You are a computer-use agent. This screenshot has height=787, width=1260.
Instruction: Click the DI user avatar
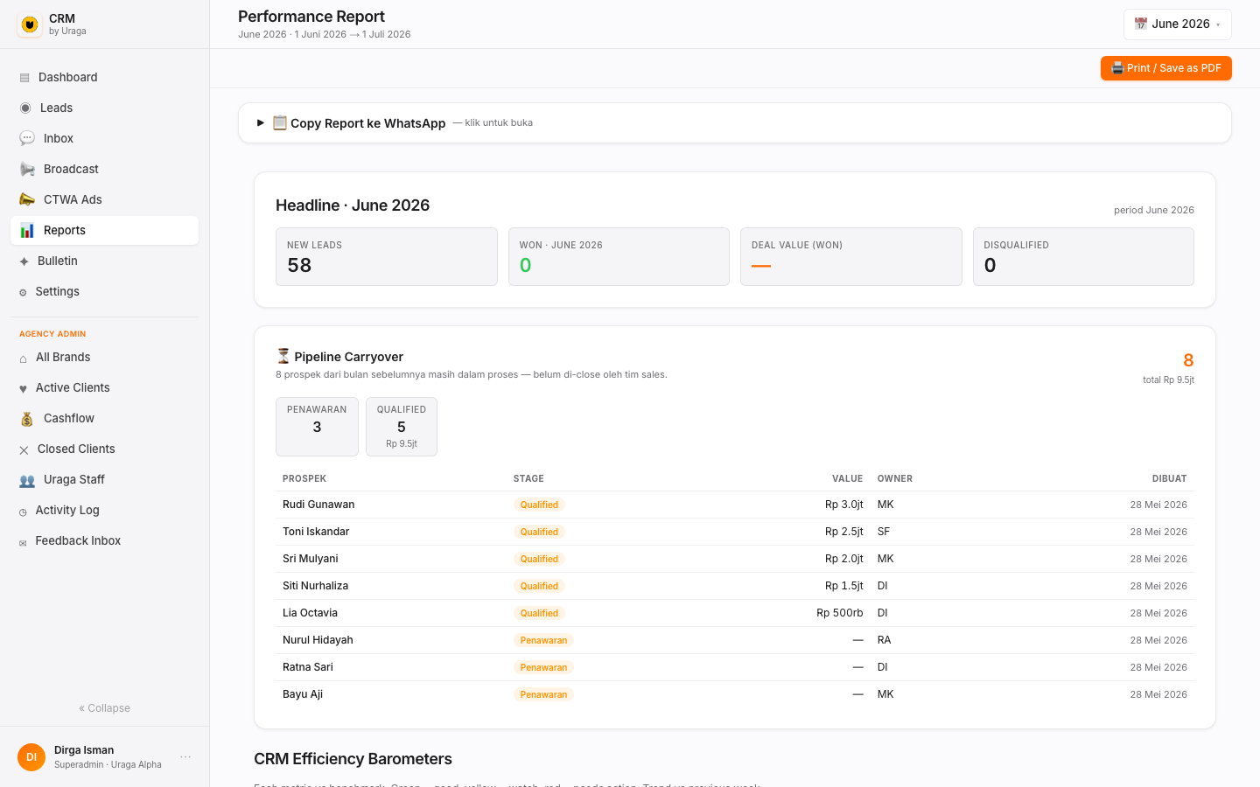pyautogui.click(x=31, y=757)
